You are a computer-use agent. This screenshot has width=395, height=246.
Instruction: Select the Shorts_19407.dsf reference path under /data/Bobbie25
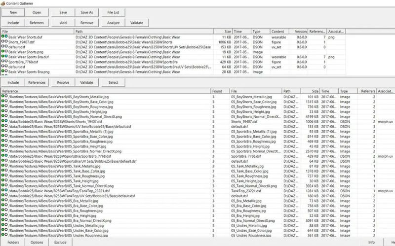(55, 121)
